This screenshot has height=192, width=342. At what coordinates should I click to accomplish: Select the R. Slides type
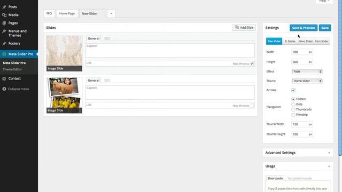(x=290, y=41)
